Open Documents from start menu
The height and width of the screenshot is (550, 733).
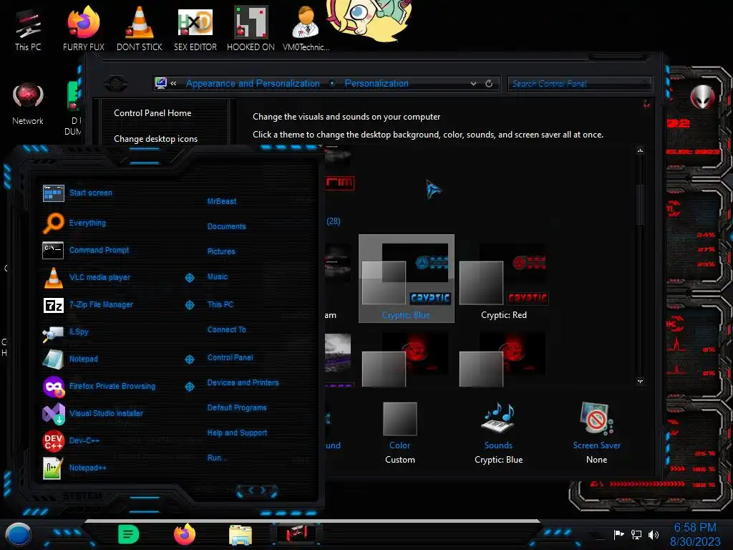pyautogui.click(x=227, y=226)
